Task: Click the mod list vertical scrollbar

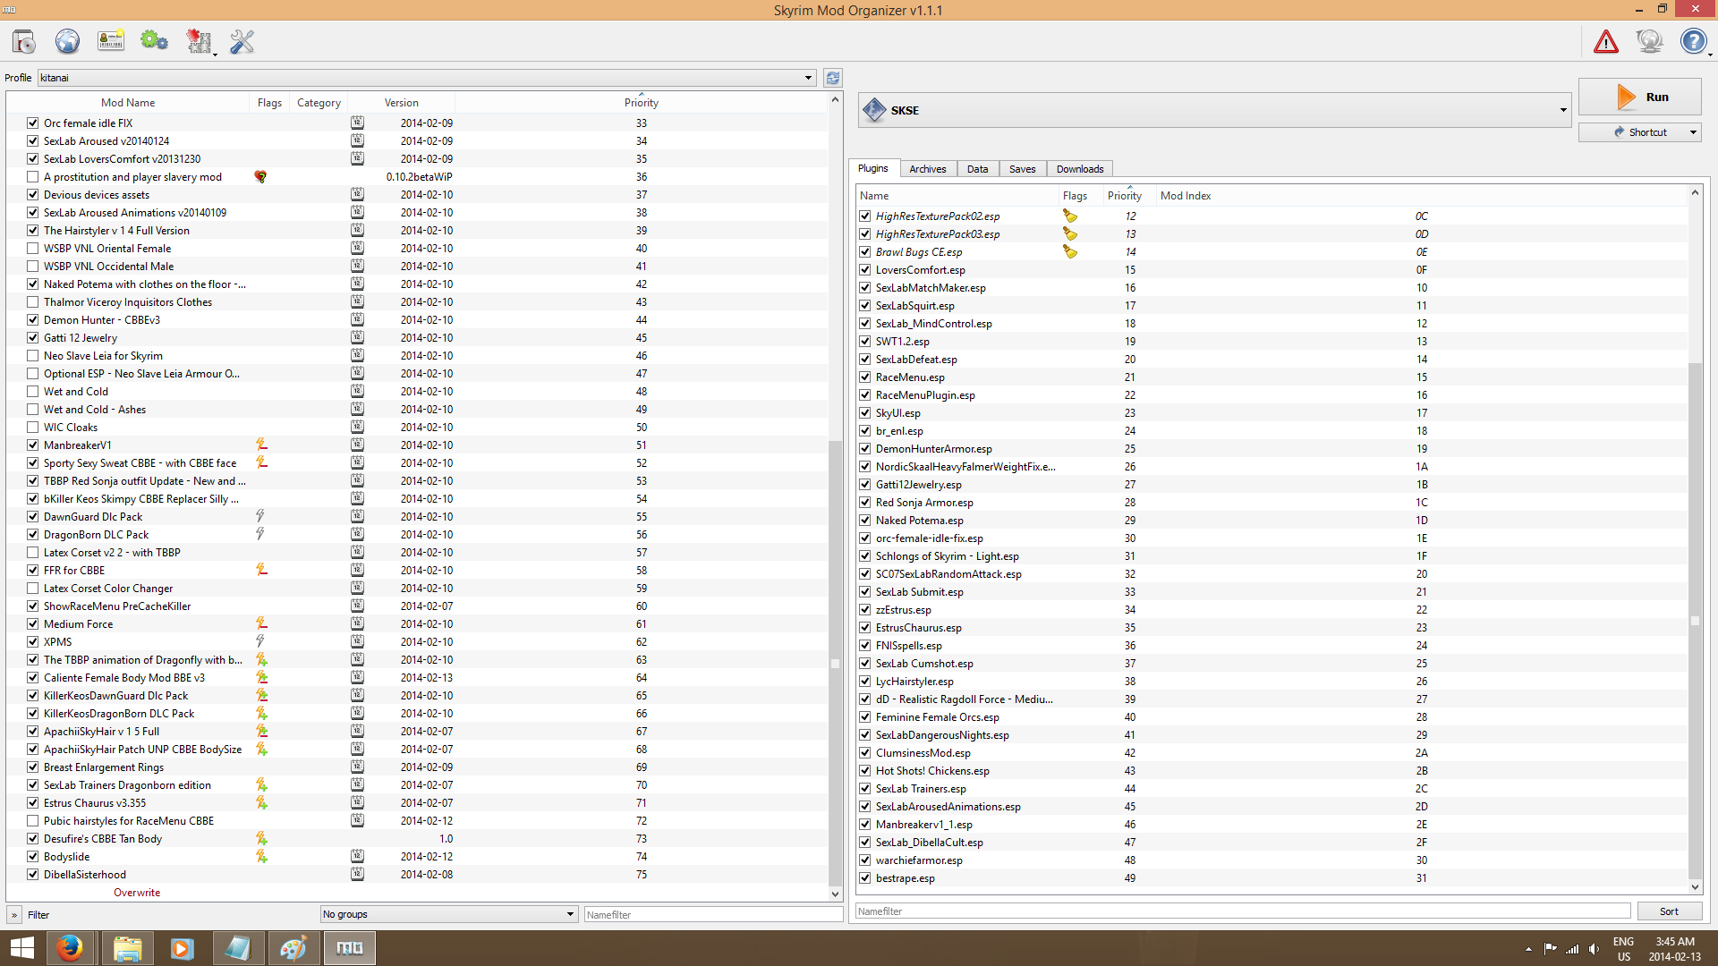Action: point(835,662)
